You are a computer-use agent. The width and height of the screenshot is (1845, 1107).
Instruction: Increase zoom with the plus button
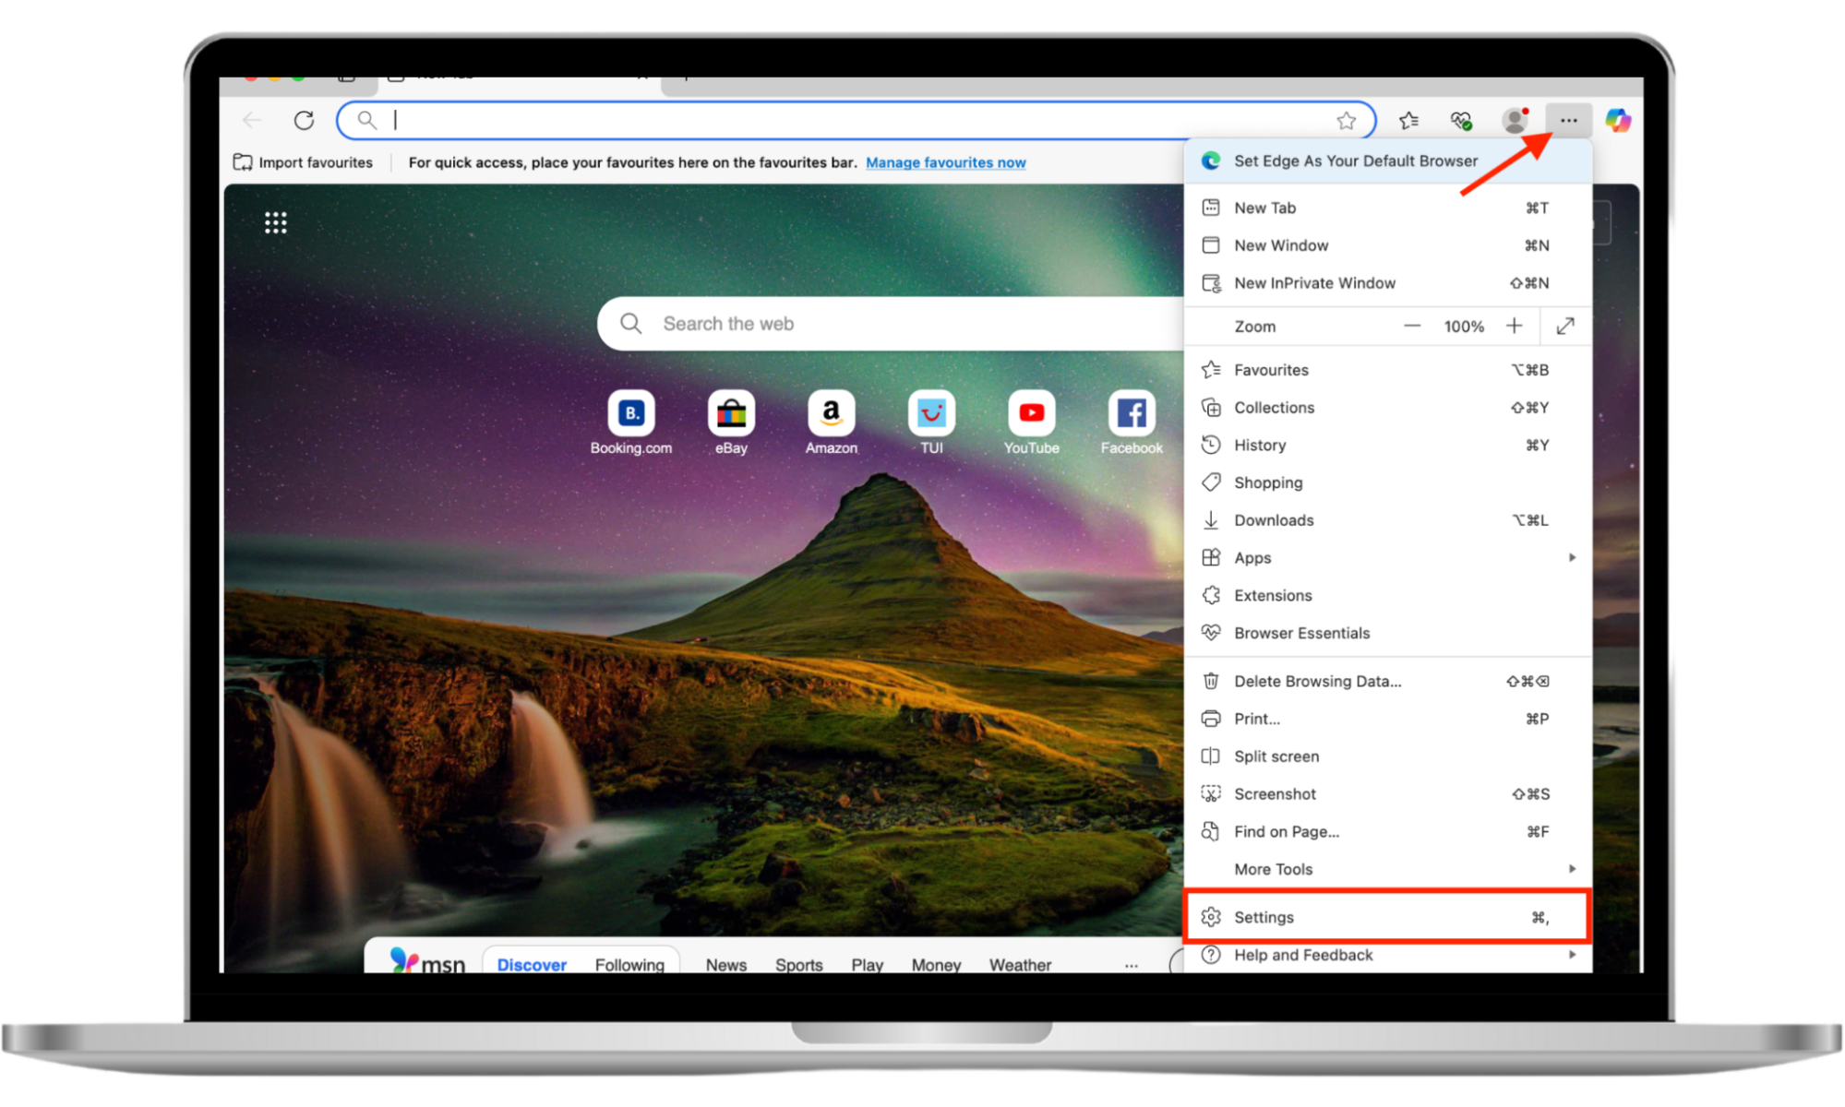click(1514, 326)
